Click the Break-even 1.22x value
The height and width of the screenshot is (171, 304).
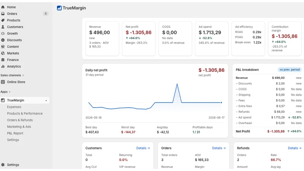pos(257,43)
